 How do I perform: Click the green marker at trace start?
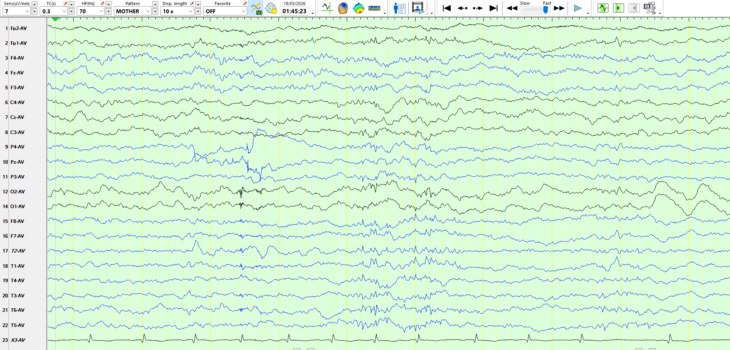(56, 19)
